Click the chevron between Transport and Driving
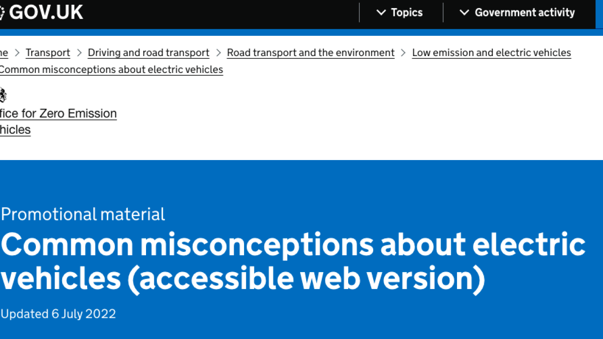The height and width of the screenshot is (339, 603). coord(79,53)
